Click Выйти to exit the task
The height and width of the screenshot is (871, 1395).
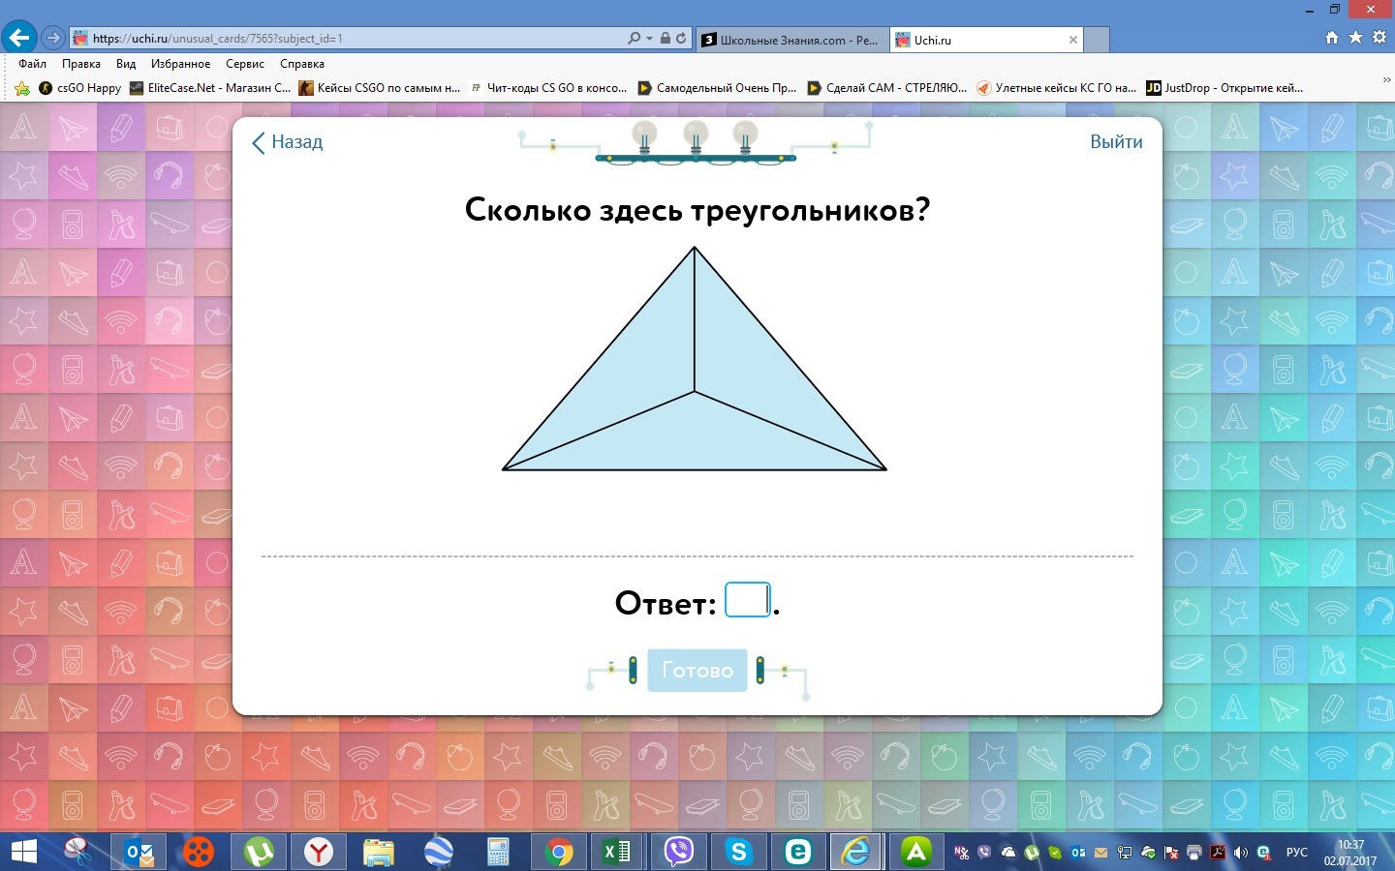click(1116, 142)
